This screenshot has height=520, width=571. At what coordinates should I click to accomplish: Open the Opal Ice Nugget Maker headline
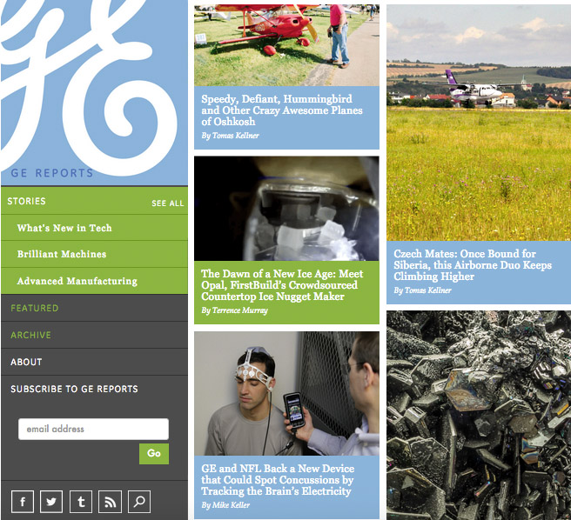coord(282,285)
